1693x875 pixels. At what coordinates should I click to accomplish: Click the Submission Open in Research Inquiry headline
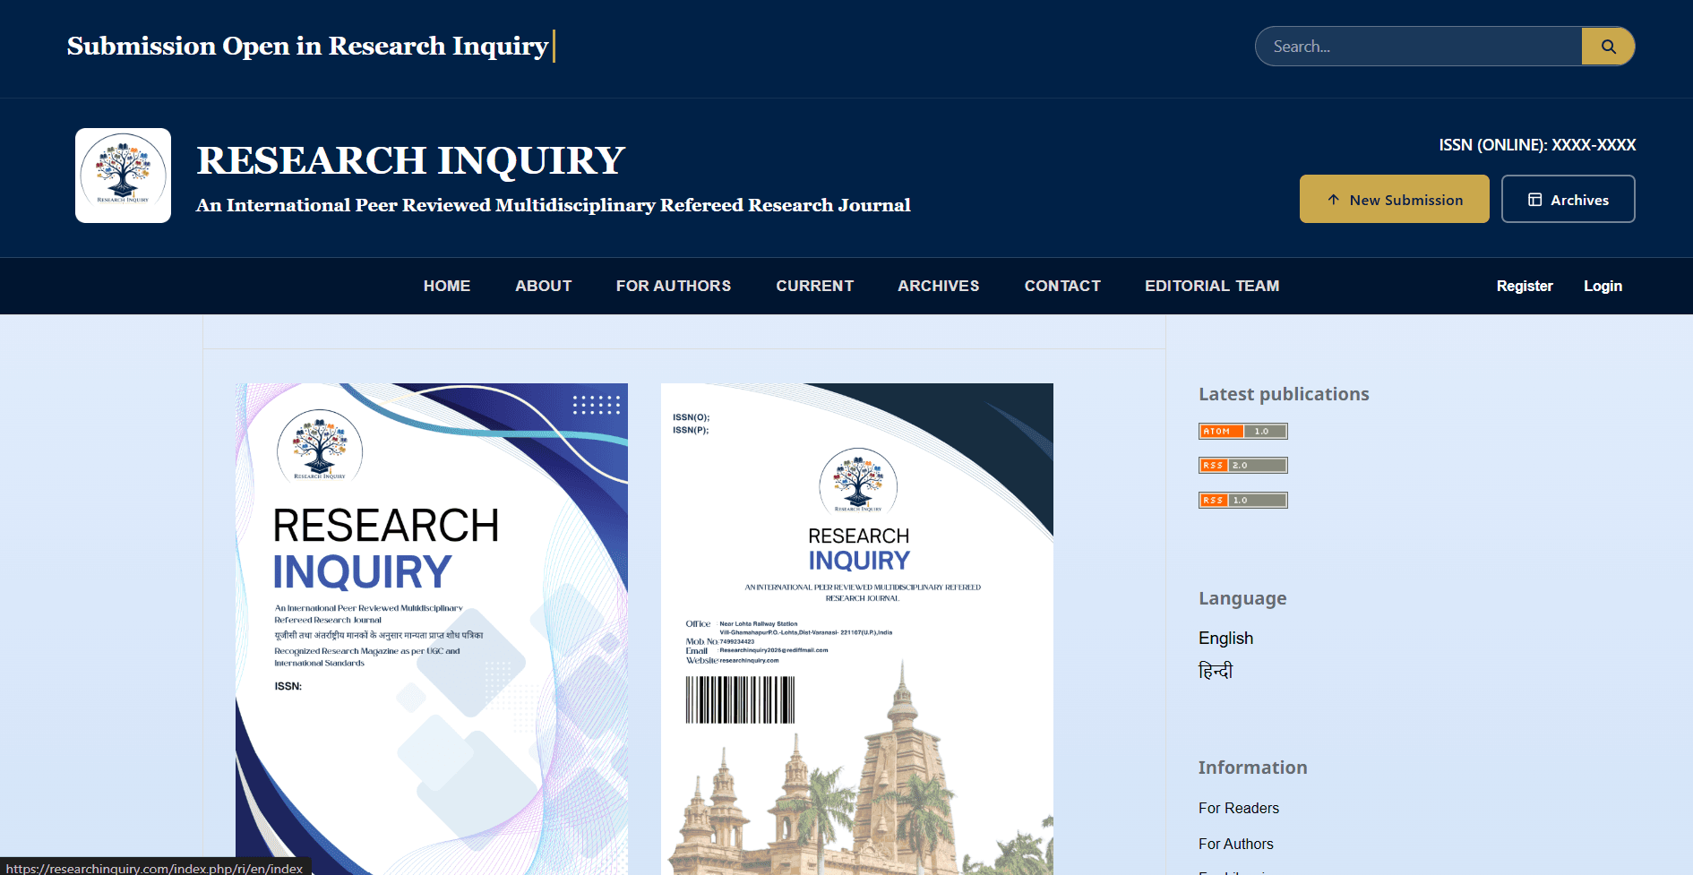[307, 46]
